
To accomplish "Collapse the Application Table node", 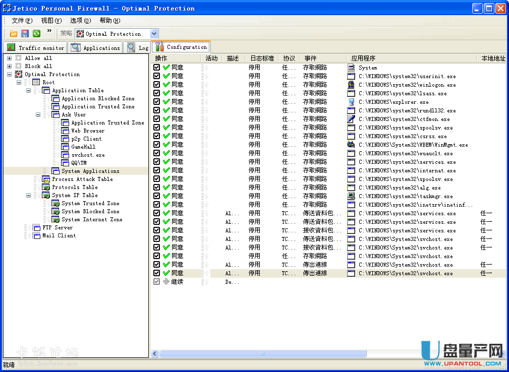I will coord(29,91).
